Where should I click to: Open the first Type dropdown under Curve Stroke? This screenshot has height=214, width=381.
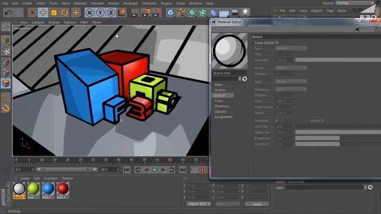coord(291,49)
